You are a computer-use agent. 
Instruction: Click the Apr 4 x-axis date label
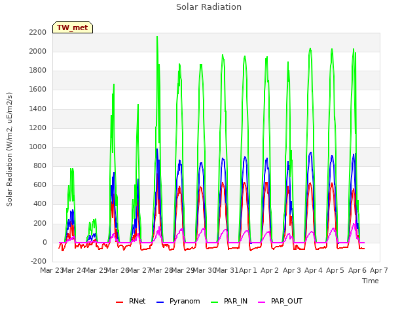(x=314, y=270)
